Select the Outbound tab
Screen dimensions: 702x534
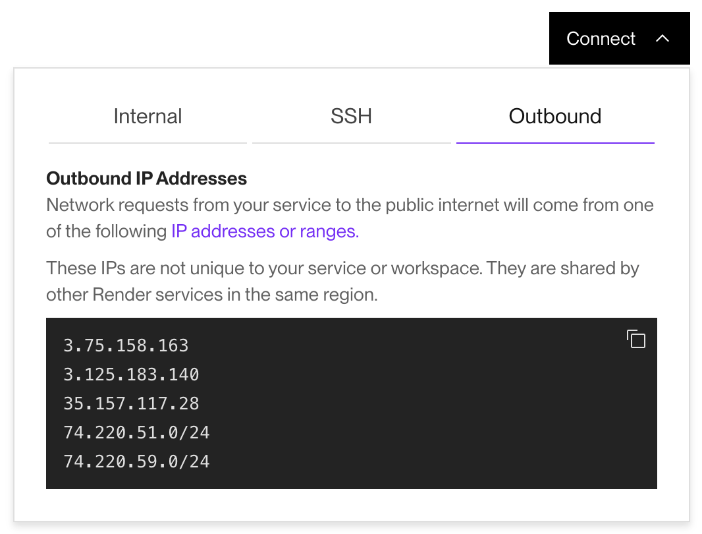(555, 116)
